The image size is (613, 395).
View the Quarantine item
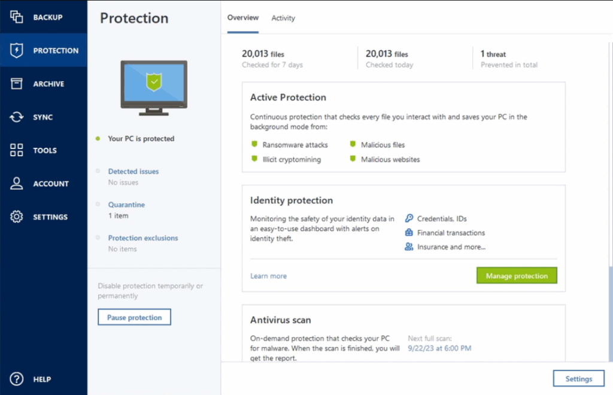[126, 204]
